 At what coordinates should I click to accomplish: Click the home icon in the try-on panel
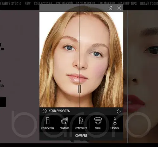pos(111,8)
